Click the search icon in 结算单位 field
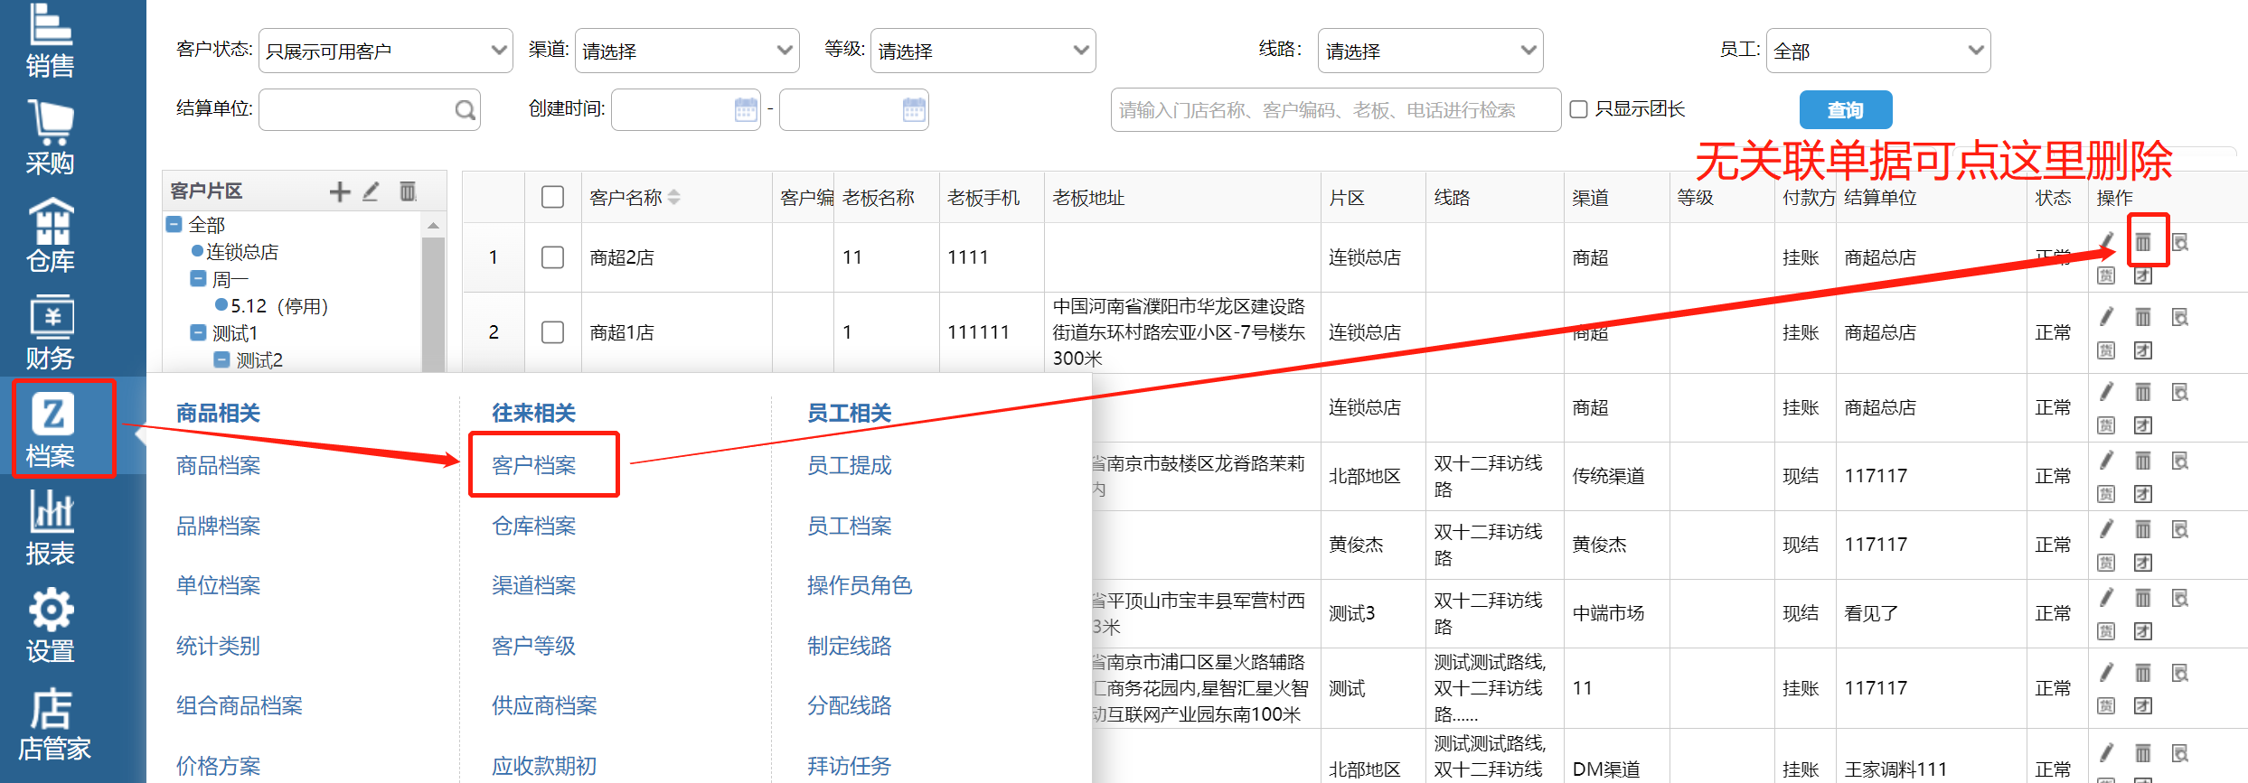 click(465, 110)
